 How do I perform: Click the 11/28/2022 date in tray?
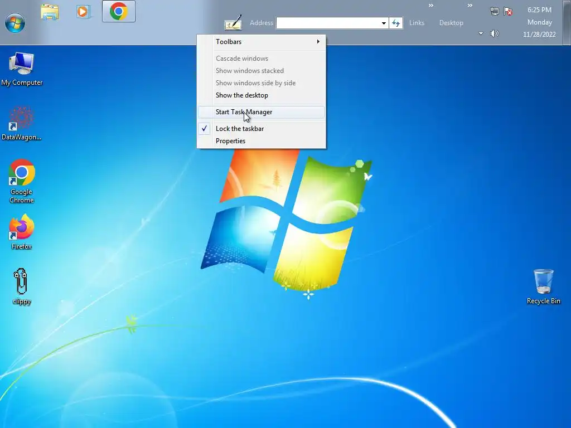539,35
